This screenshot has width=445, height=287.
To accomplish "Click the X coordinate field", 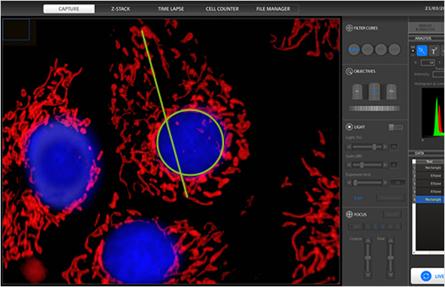I will pyautogui.click(x=428, y=62).
